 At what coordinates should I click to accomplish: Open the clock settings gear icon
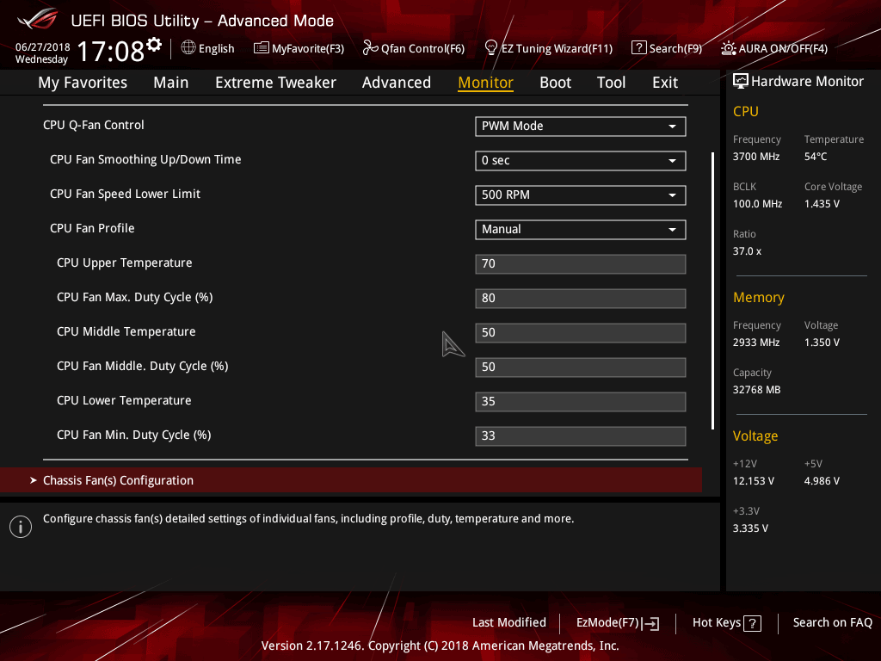click(154, 44)
